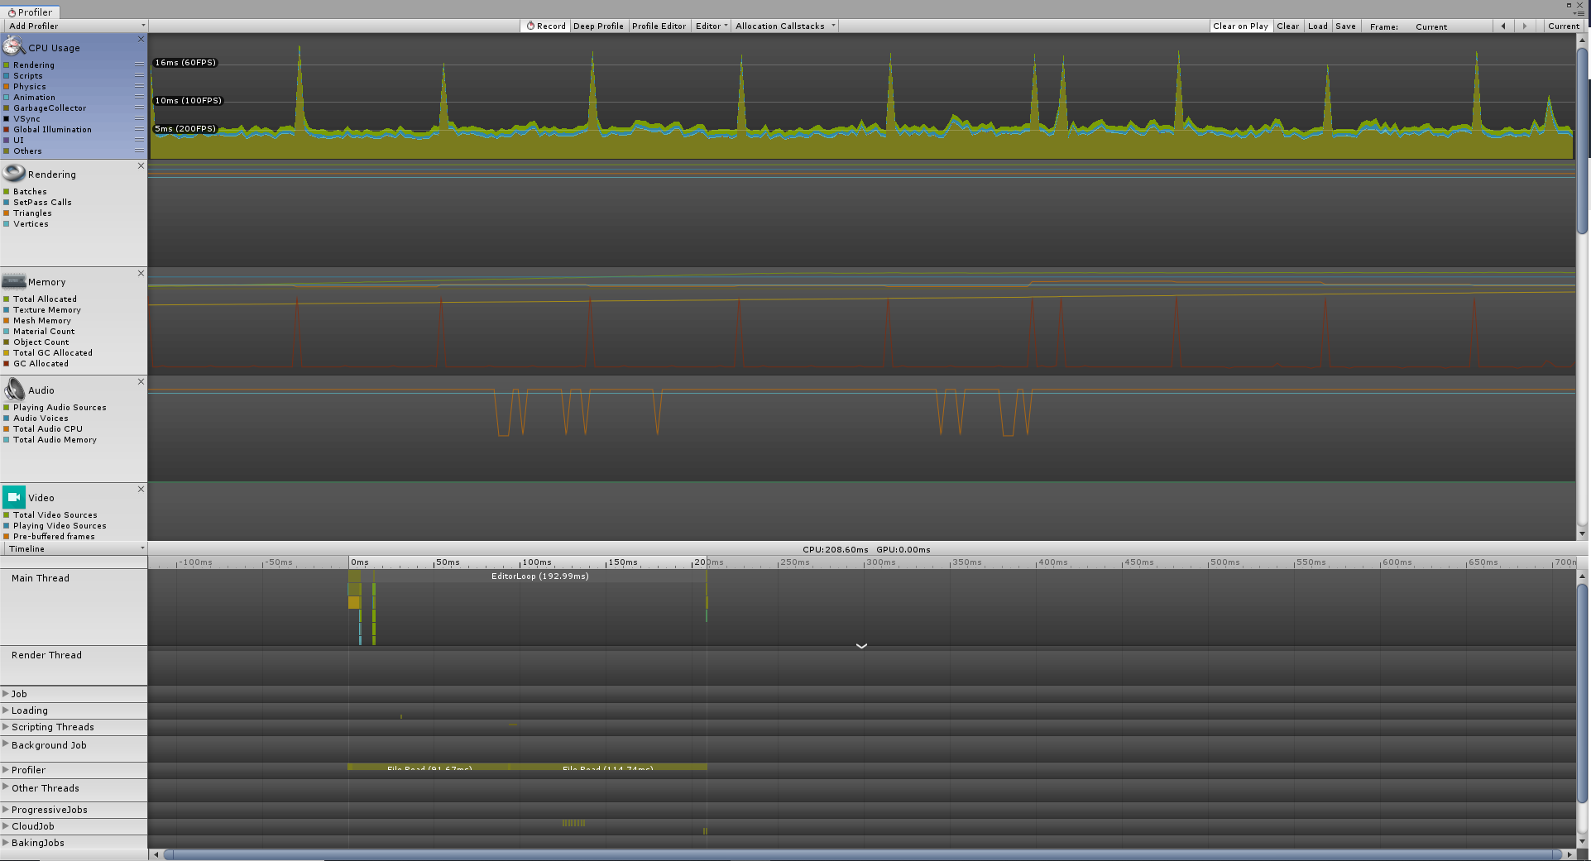Select the Rendering profiler module icon
Screen dimensions: 1591x861
(x=14, y=173)
